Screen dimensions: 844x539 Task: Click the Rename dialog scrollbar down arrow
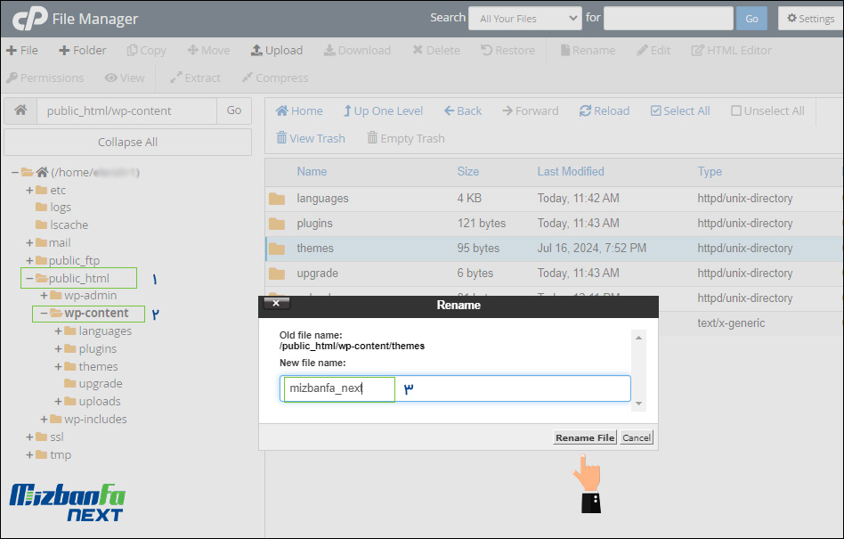tap(638, 404)
